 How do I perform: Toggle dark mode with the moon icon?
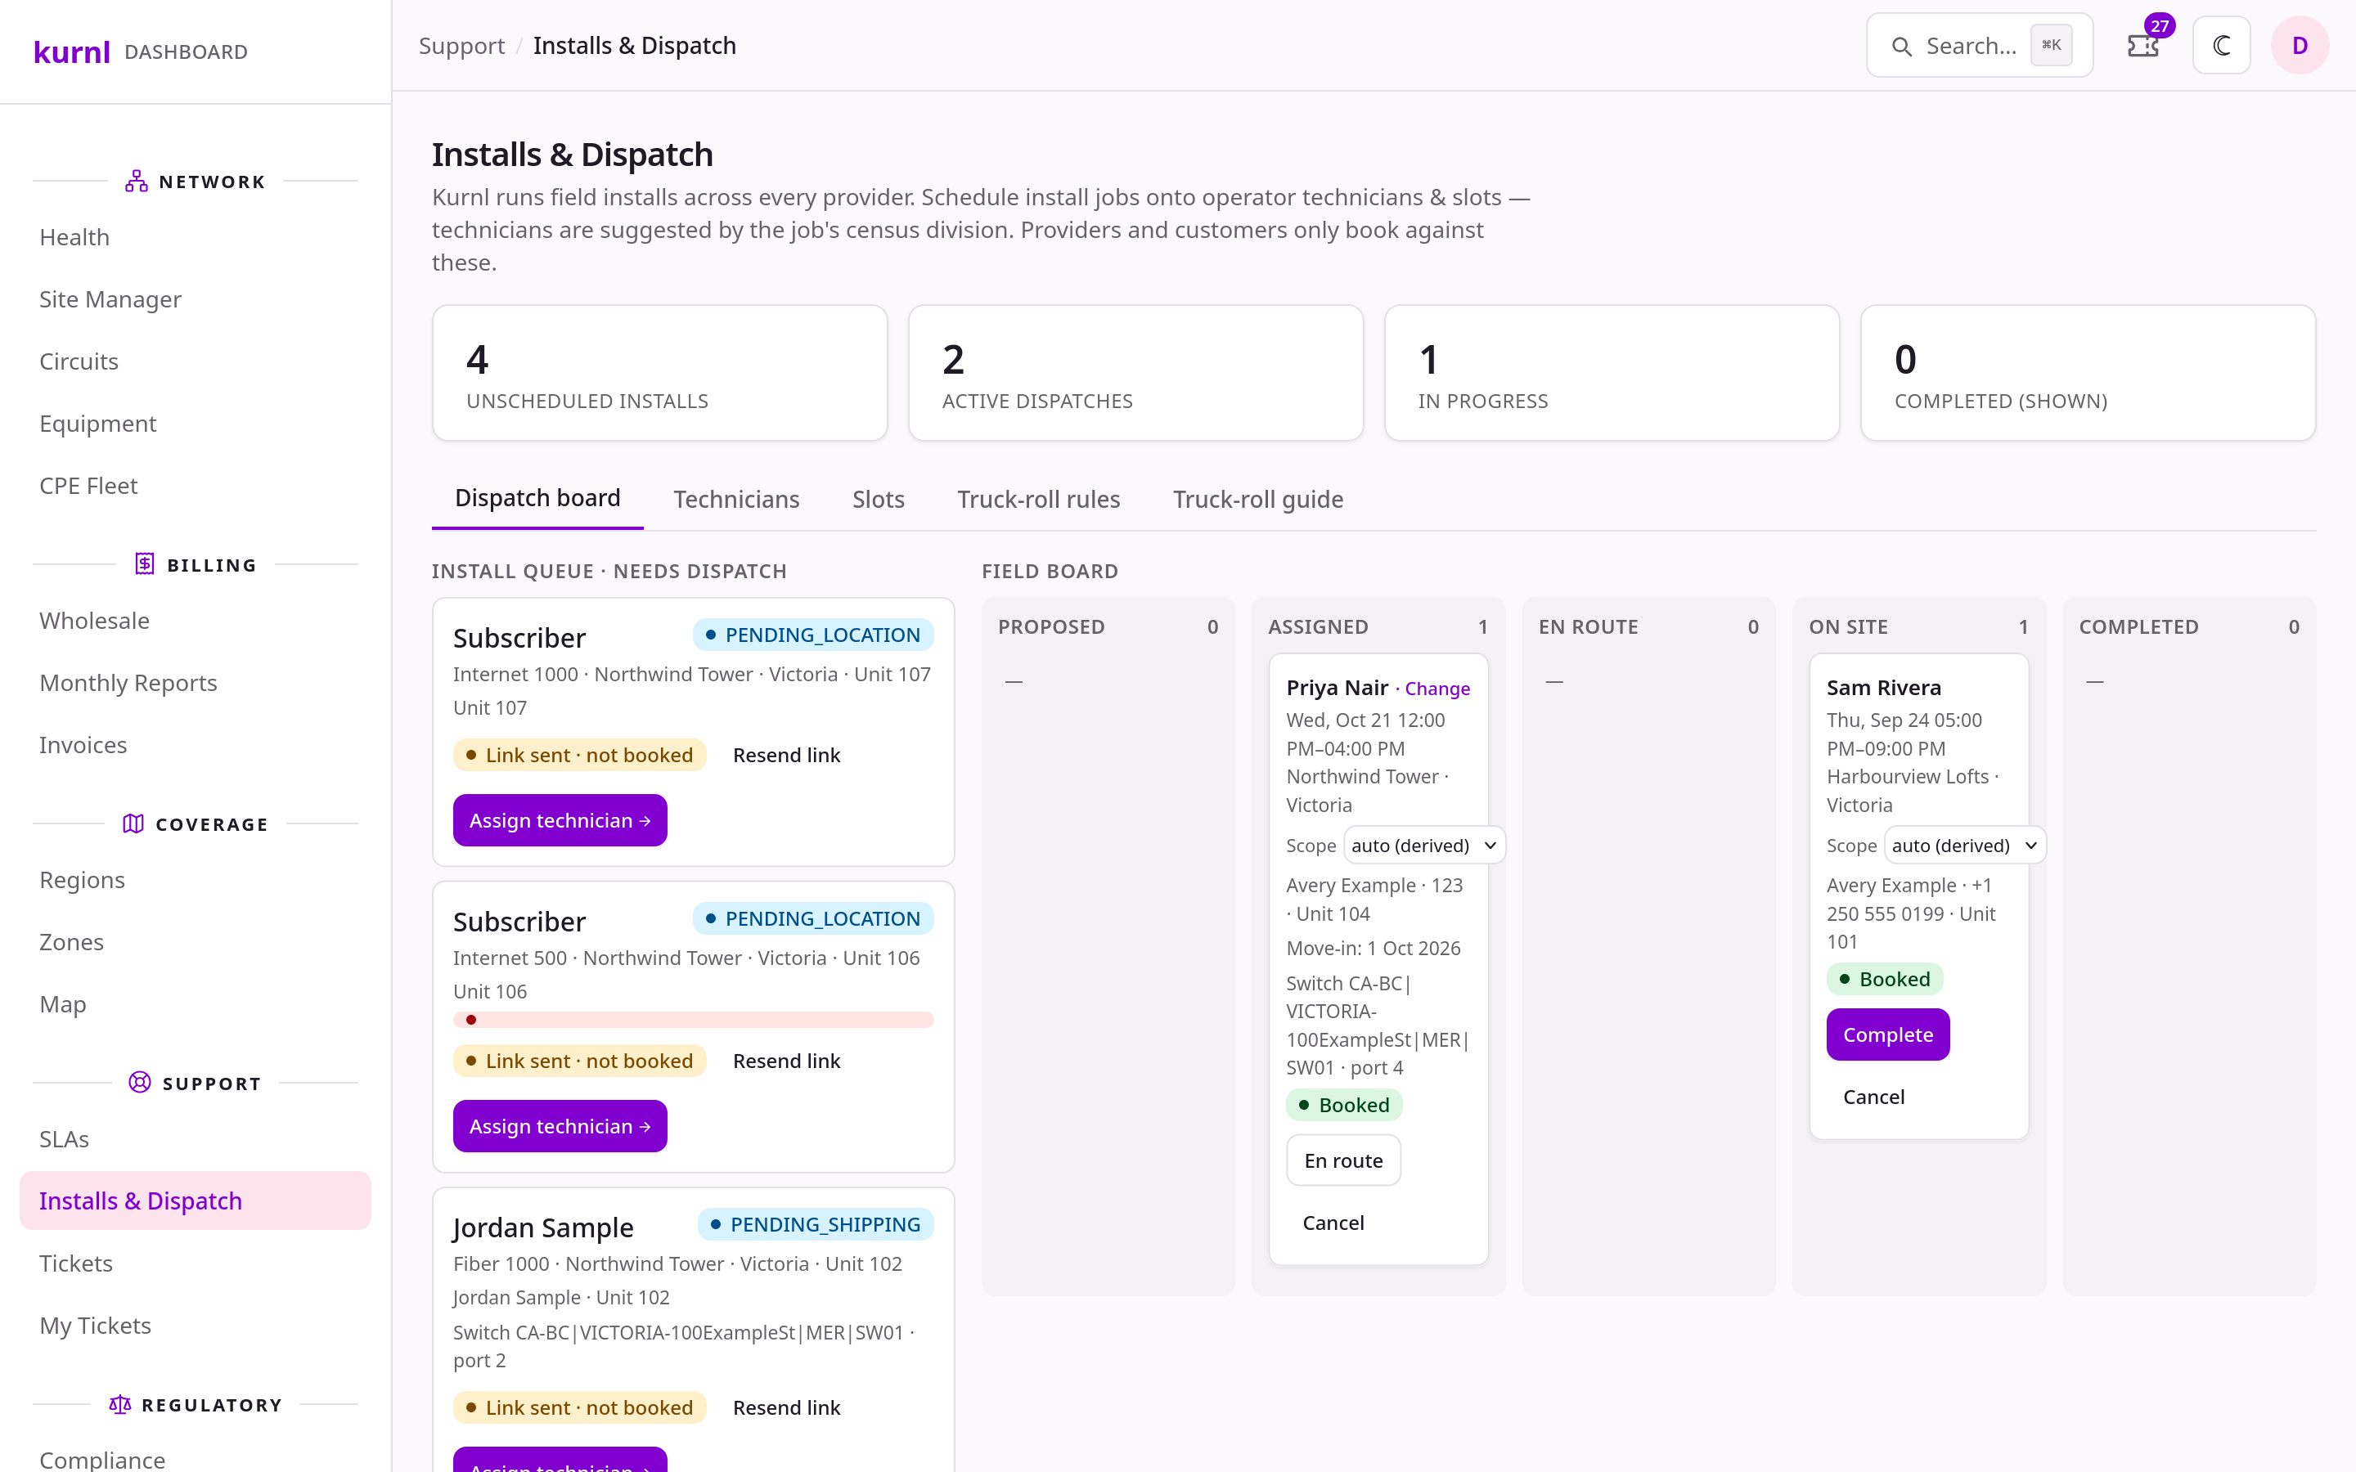(2221, 46)
